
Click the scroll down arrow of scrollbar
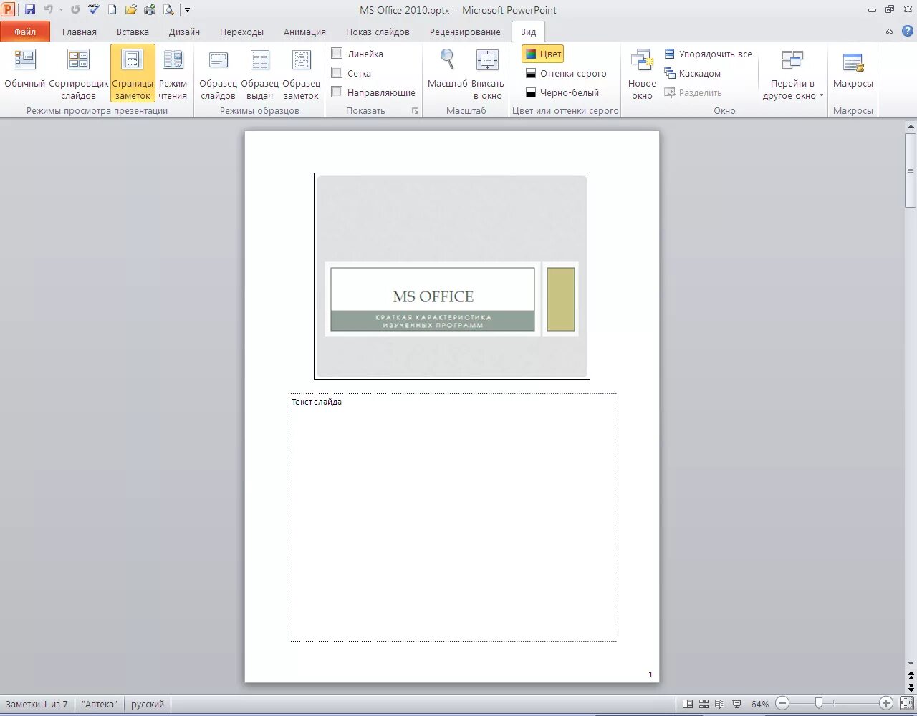pos(911,664)
